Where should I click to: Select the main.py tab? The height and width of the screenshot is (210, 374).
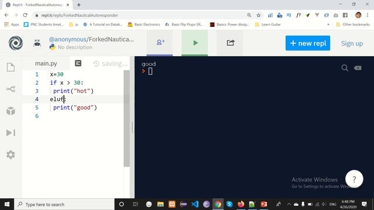click(46, 64)
